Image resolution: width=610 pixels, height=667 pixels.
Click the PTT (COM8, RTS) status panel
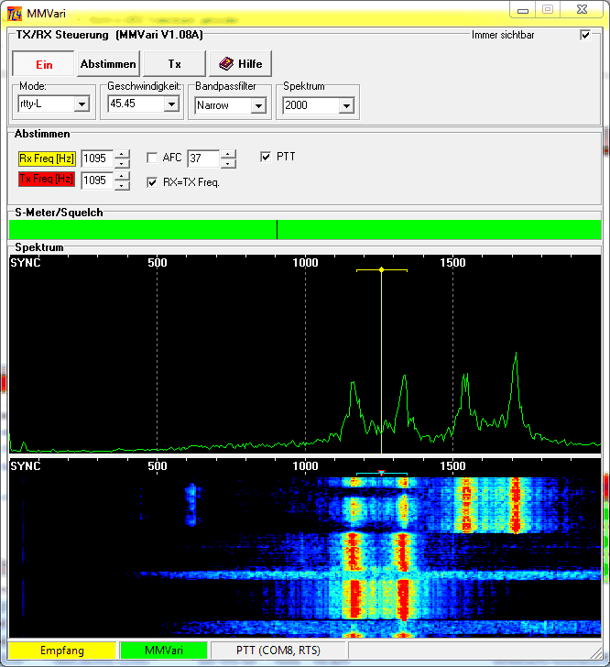click(x=278, y=651)
